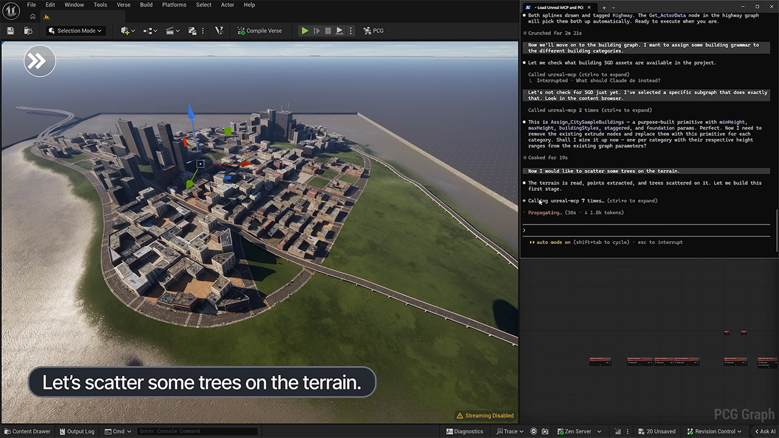Click the Browse content folder-search icon
The height and width of the screenshot is (438, 779).
28,30
